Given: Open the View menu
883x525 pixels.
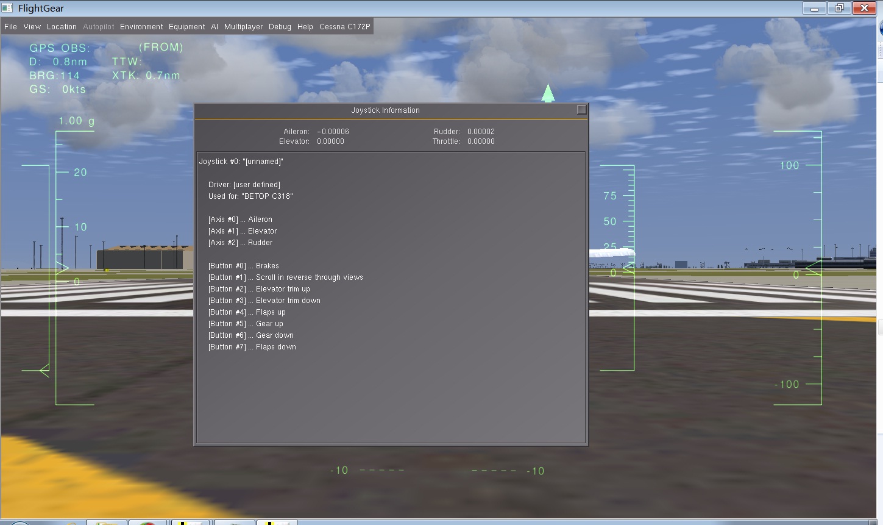Looking at the screenshot, I should pyautogui.click(x=32, y=27).
